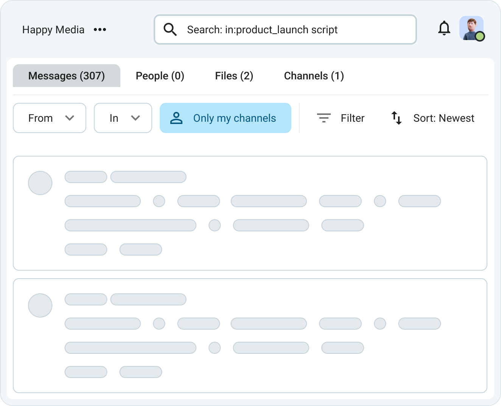Screen dimensions: 501x406
Task: Open the Sort: Newest options
Action: (443, 118)
